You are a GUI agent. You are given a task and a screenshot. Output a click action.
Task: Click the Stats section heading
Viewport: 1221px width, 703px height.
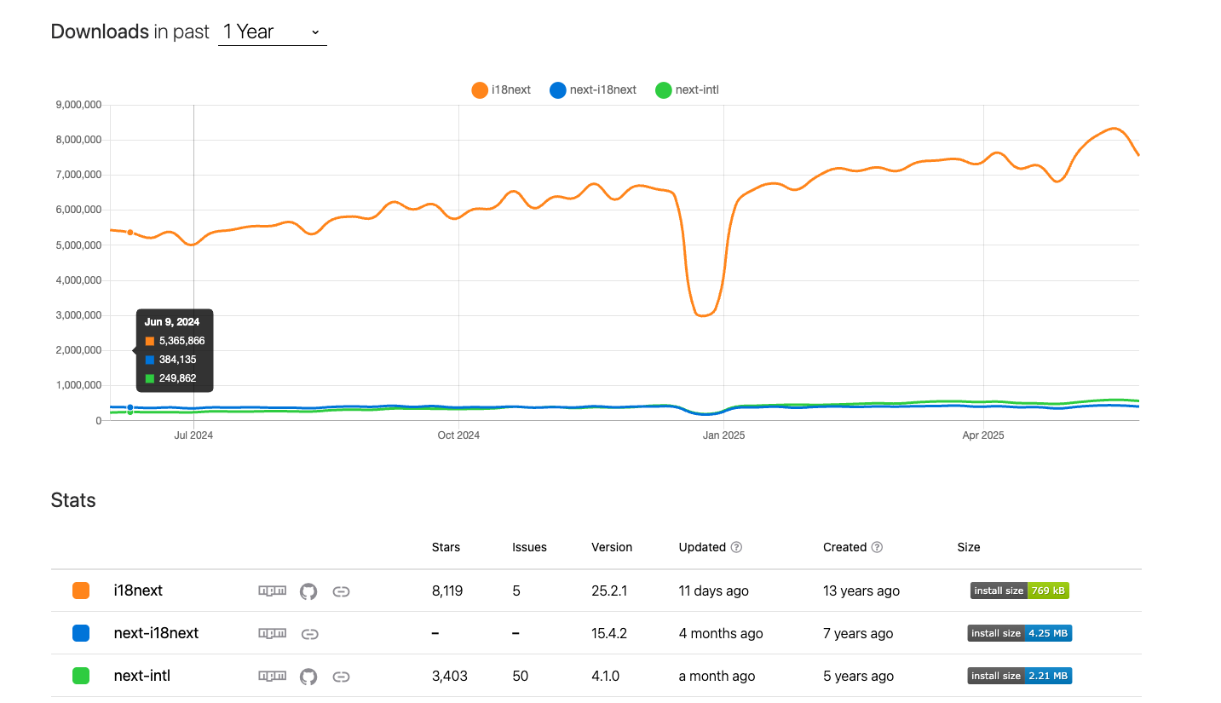(73, 500)
